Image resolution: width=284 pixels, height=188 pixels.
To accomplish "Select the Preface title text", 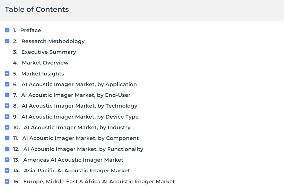I will point(31,30).
